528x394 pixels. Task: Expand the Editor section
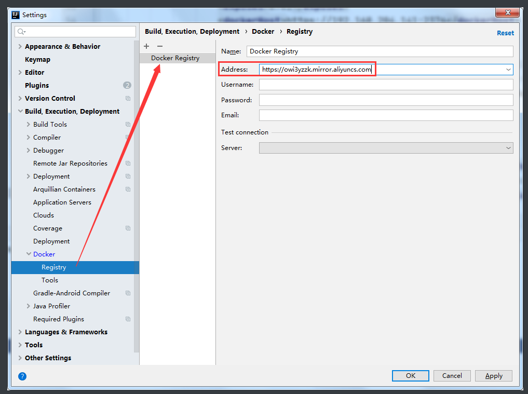coord(20,72)
